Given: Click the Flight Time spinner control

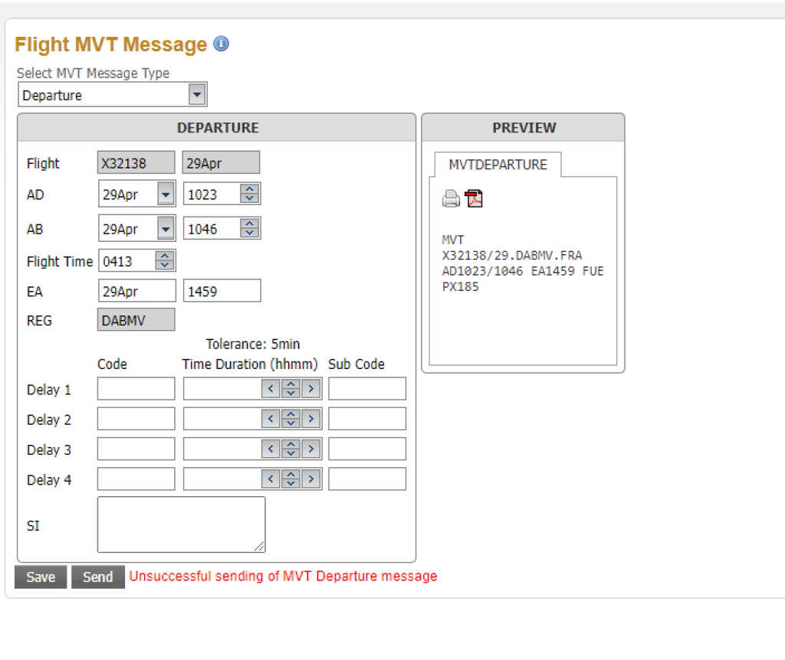Looking at the screenshot, I should click(x=165, y=261).
